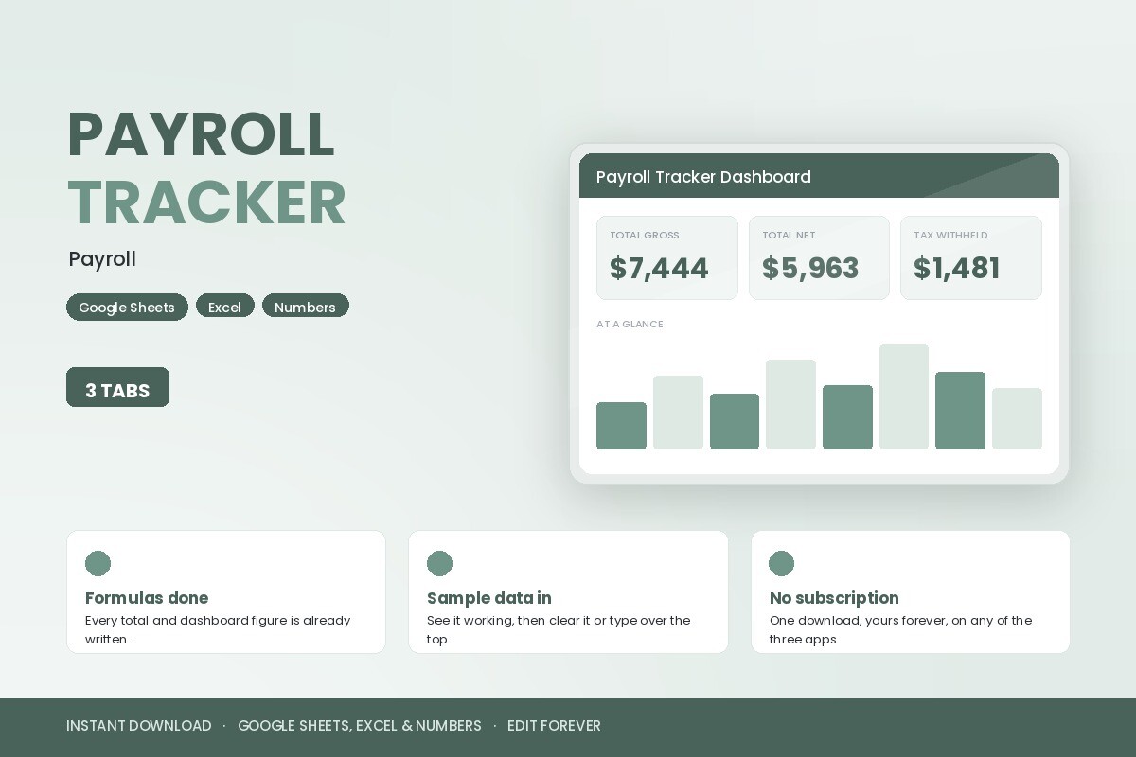This screenshot has width=1136, height=757.
Task: Click the Payroll subtitle text
Action: [102, 259]
